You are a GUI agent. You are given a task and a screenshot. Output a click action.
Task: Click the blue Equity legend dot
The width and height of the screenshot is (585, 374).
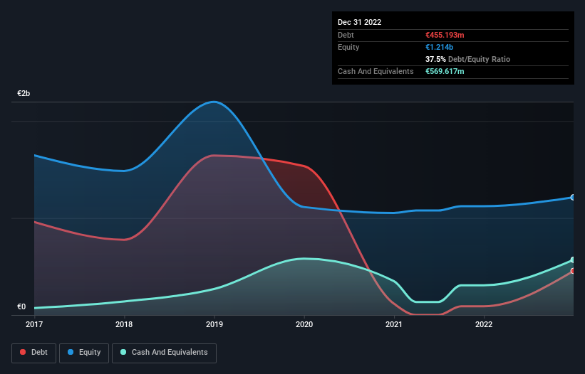tap(71, 352)
